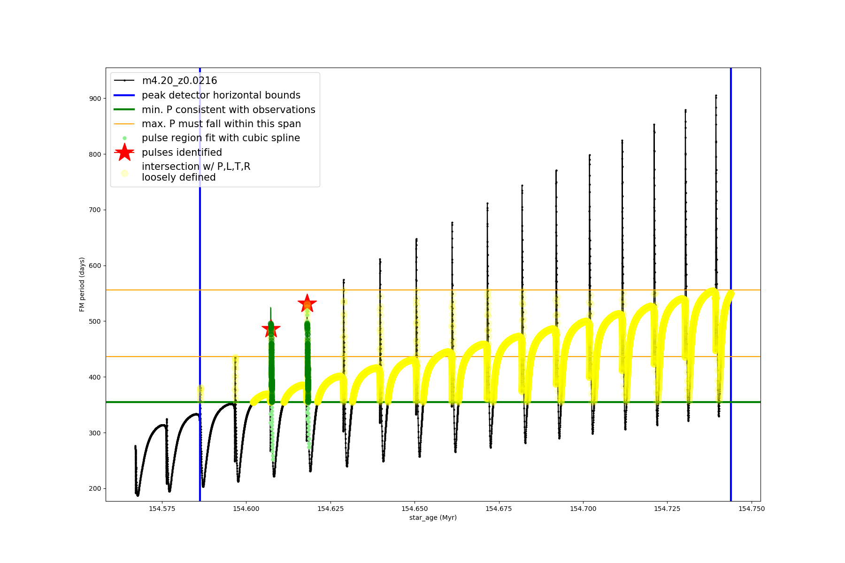
Task: Click the blue line sample in legend
Action: tap(124, 95)
